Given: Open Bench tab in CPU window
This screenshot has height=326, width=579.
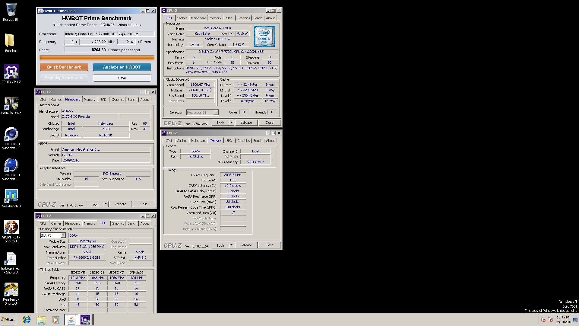Looking at the screenshot, I should coord(258,18).
